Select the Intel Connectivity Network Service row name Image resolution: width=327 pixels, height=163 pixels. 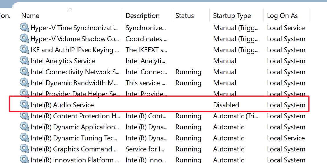coord(75,72)
